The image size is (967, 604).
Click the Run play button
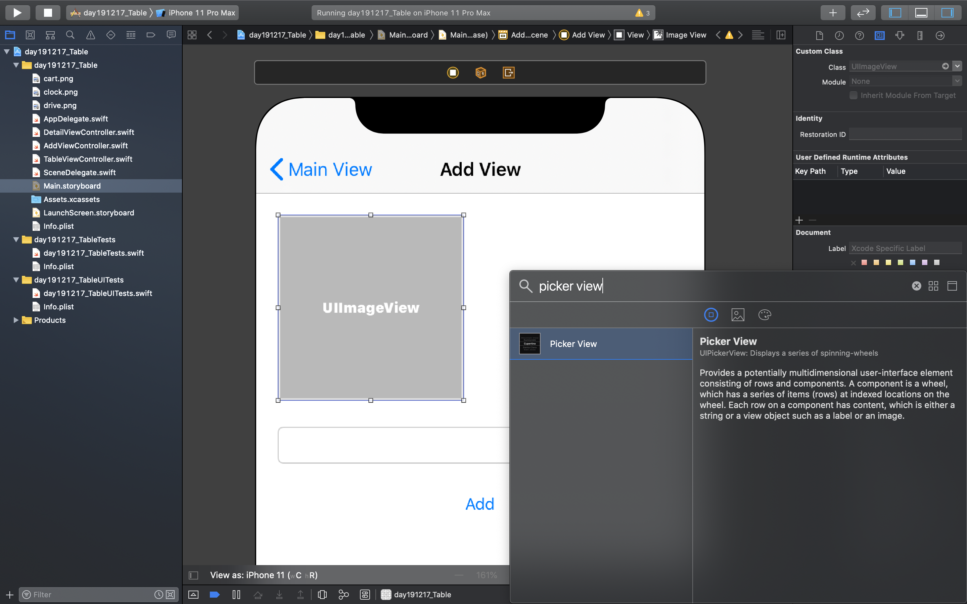tap(17, 12)
